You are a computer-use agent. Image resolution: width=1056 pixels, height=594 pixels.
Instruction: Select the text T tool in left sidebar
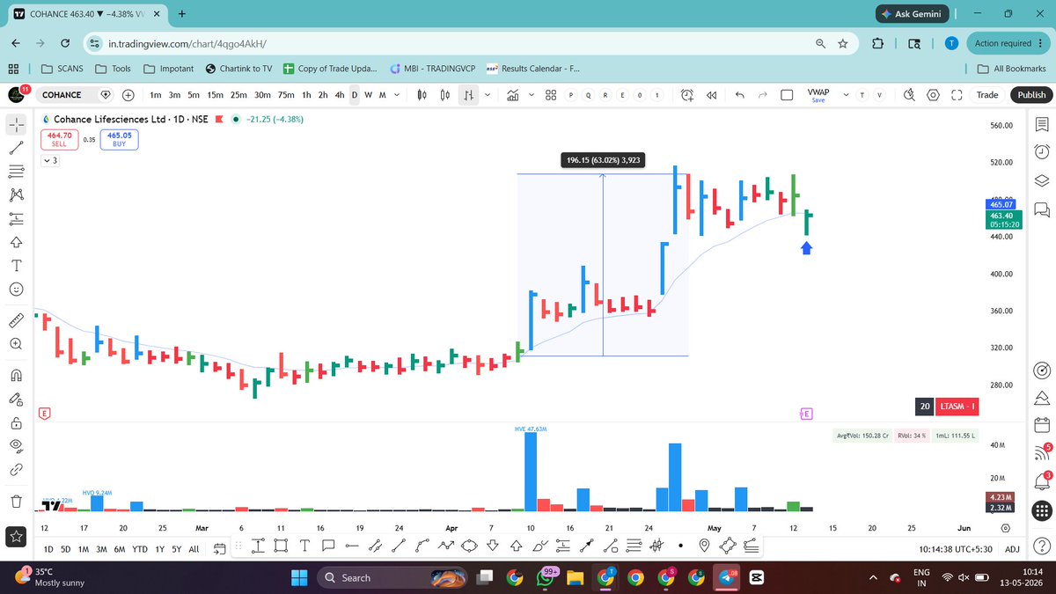16,264
